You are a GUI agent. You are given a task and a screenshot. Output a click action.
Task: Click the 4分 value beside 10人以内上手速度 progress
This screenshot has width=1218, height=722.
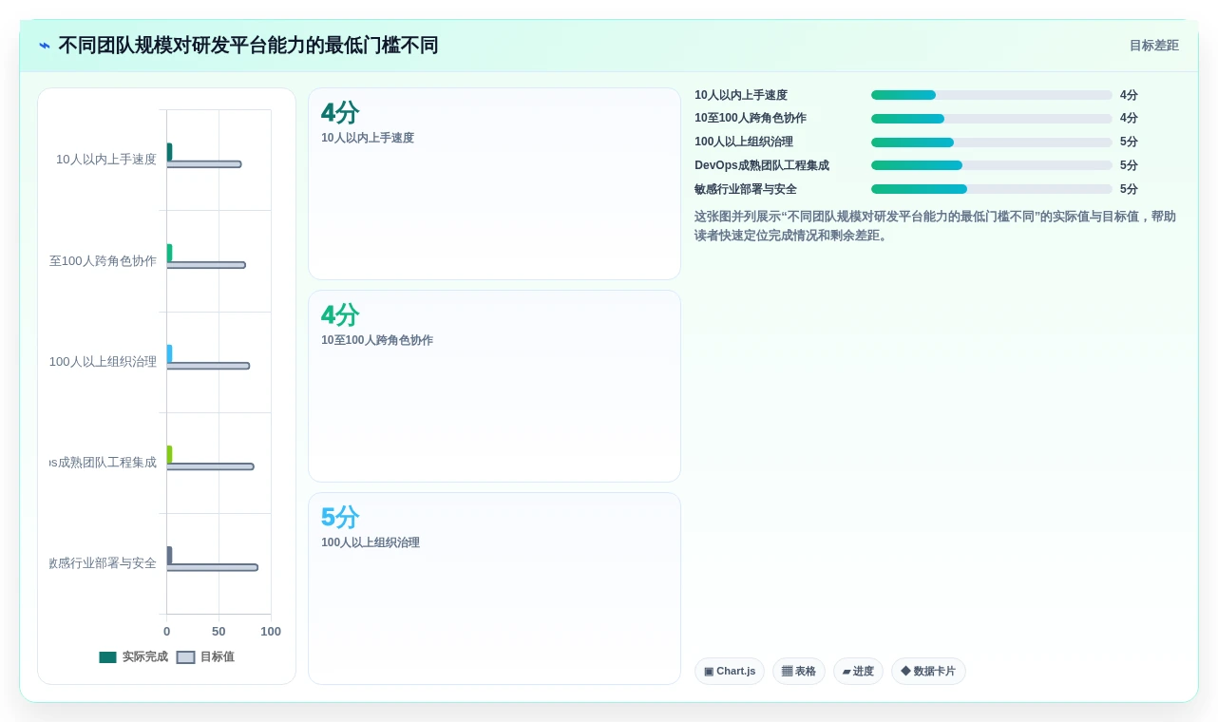pyautogui.click(x=1129, y=95)
